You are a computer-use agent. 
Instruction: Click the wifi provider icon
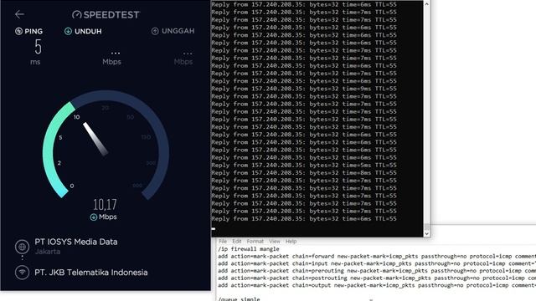point(22,273)
